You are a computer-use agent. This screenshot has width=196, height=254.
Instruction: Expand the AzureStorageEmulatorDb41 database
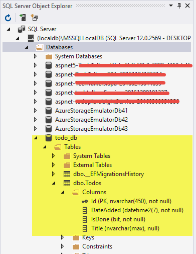(x=35, y=111)
